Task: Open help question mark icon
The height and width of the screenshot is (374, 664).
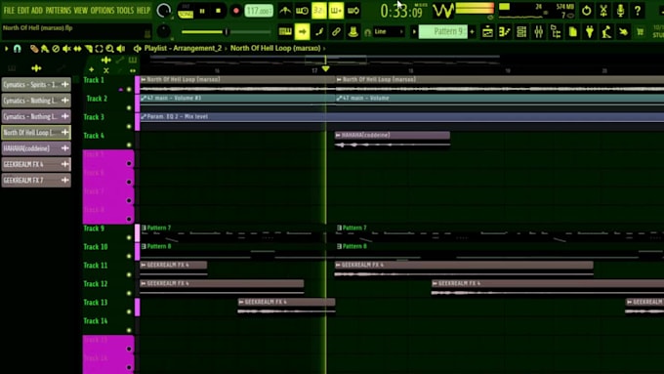Action: [x=638, y=11]
